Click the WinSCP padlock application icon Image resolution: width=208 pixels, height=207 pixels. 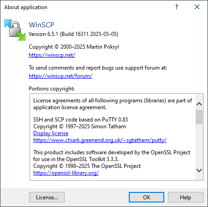[15, 30]
